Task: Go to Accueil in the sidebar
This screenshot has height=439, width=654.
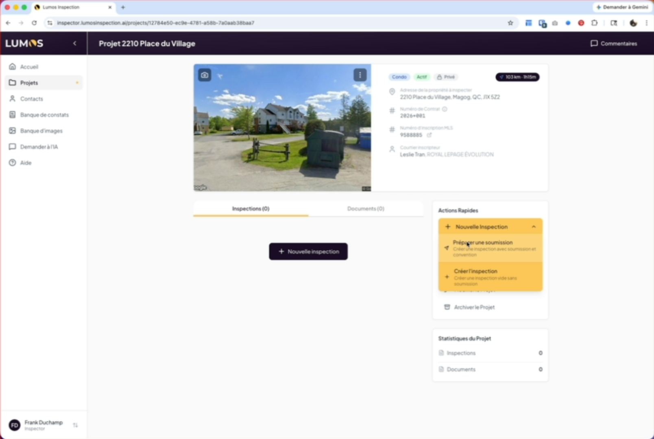Action: (x=29, y=67)
